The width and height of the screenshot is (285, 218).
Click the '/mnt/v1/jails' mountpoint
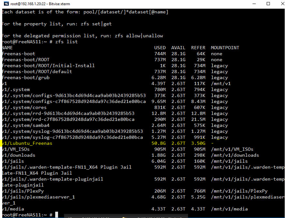click(x=229, y=161)
